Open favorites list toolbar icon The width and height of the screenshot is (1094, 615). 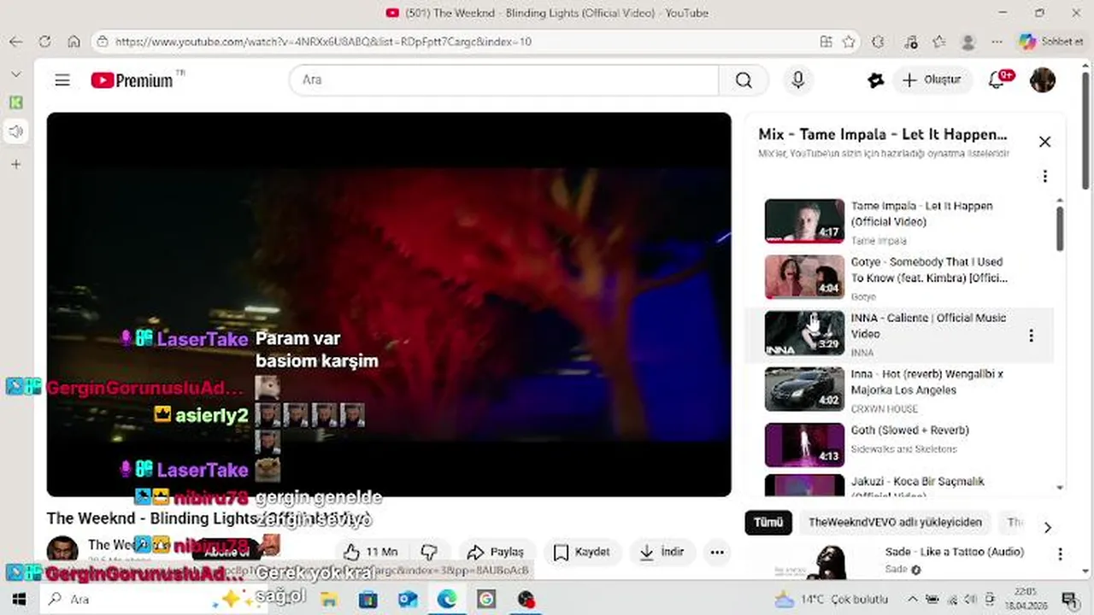(x=939, y=41)
